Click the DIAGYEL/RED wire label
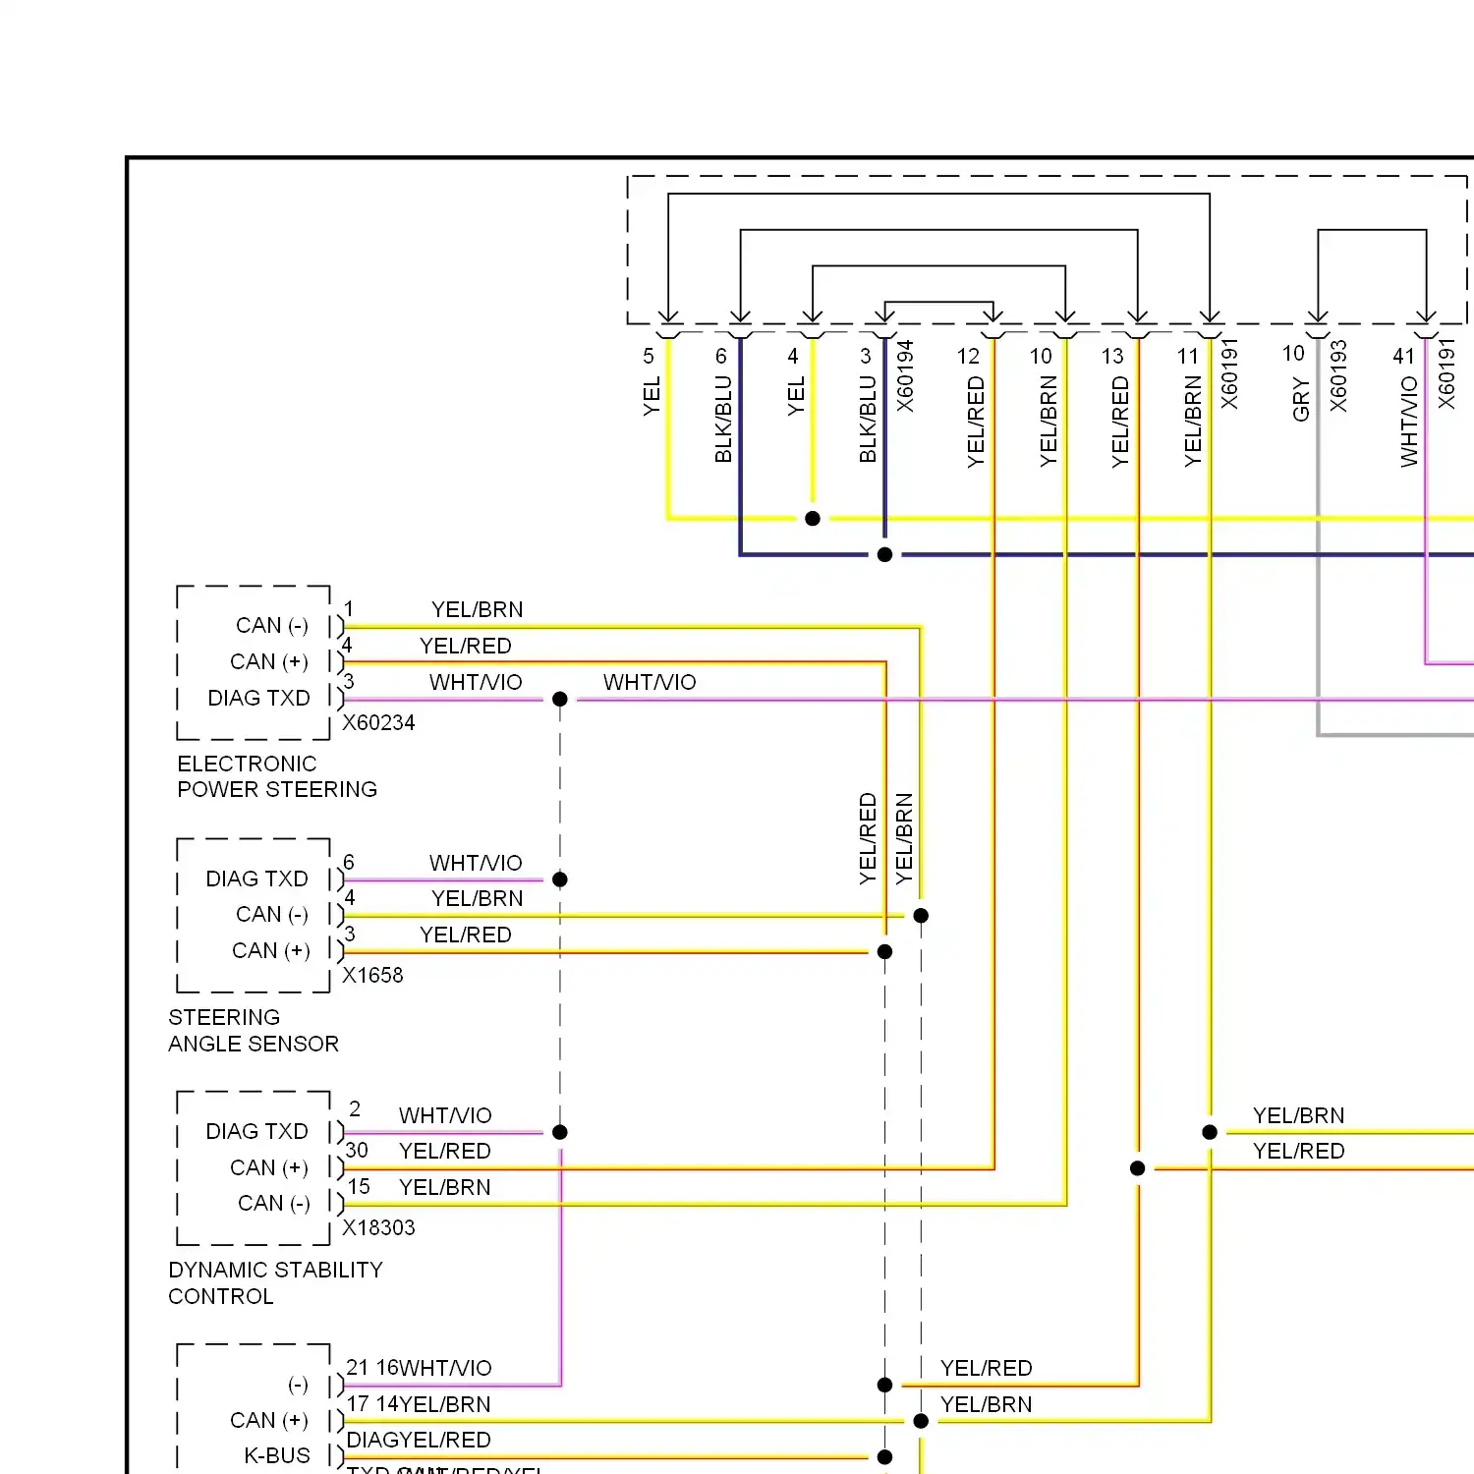The image size is (1474, 1474). [x=419, y=1440]
